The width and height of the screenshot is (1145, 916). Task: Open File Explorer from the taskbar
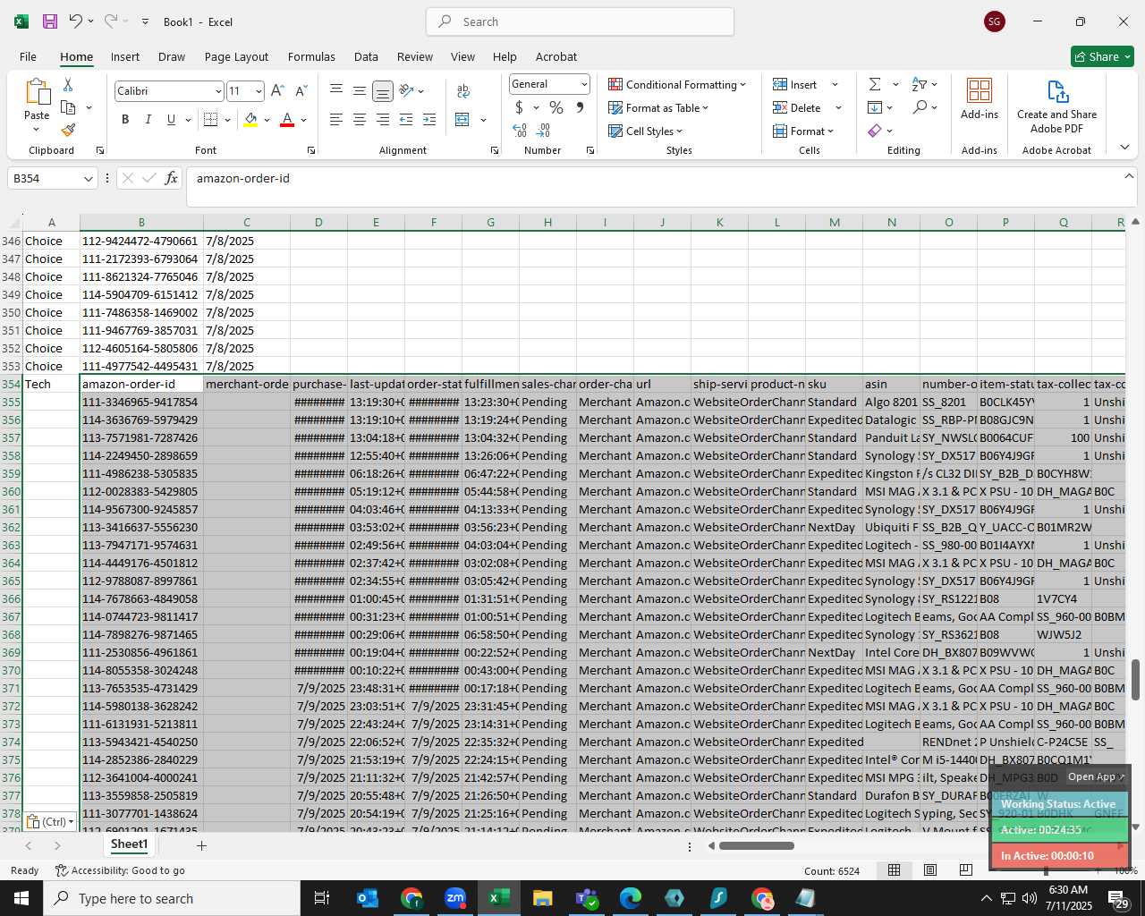(x=542, y=898)
